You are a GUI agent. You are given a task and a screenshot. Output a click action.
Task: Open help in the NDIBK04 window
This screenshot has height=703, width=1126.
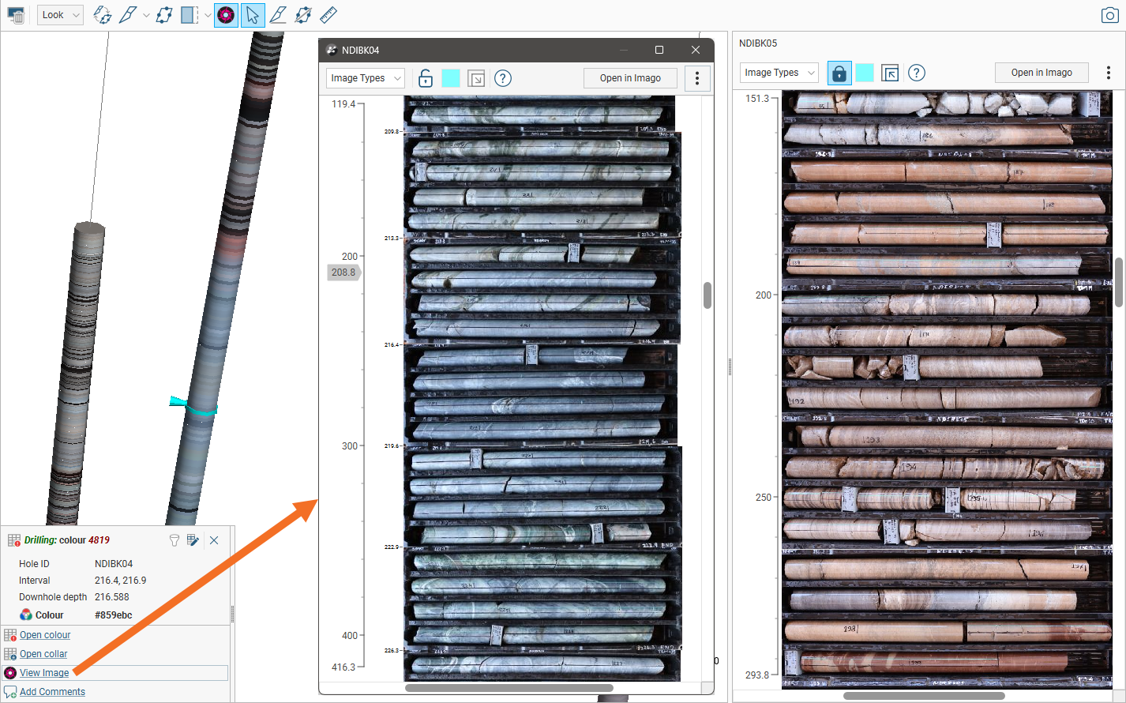click(x=503, y=78)
